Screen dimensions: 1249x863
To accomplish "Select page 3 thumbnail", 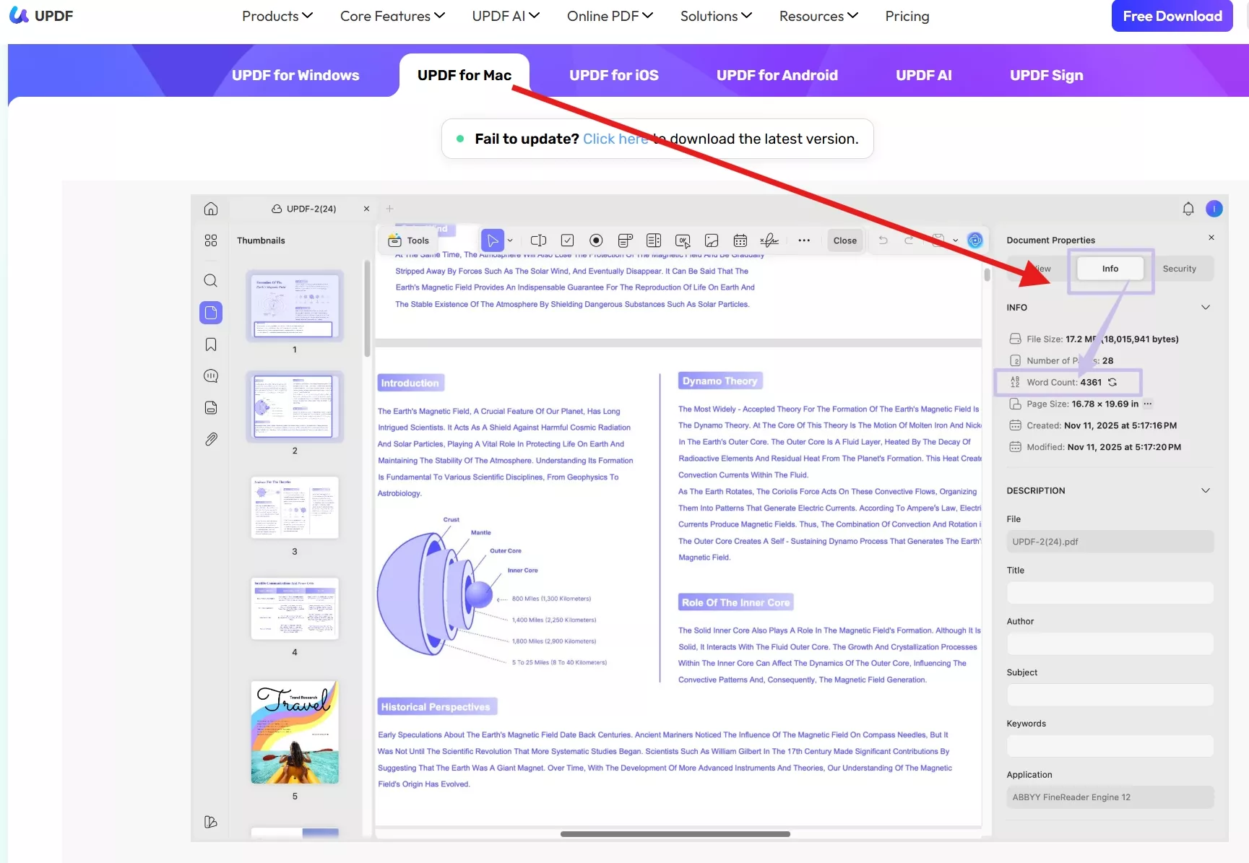I will click(x=294, y=508).
